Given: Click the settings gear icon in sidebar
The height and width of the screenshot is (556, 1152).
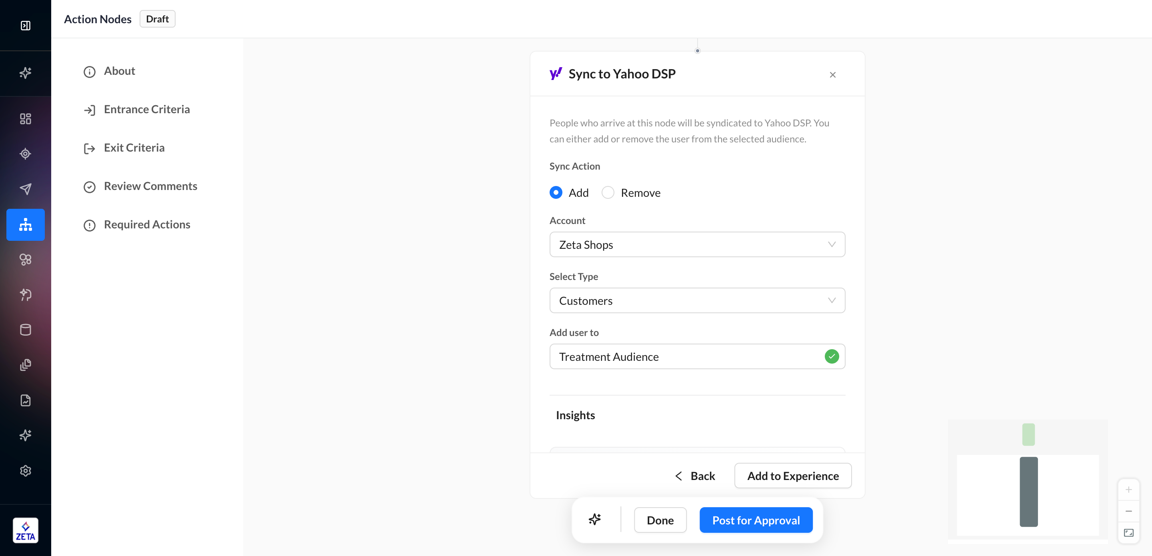Looking at the screenshot, I should click(x=26, y=470).
